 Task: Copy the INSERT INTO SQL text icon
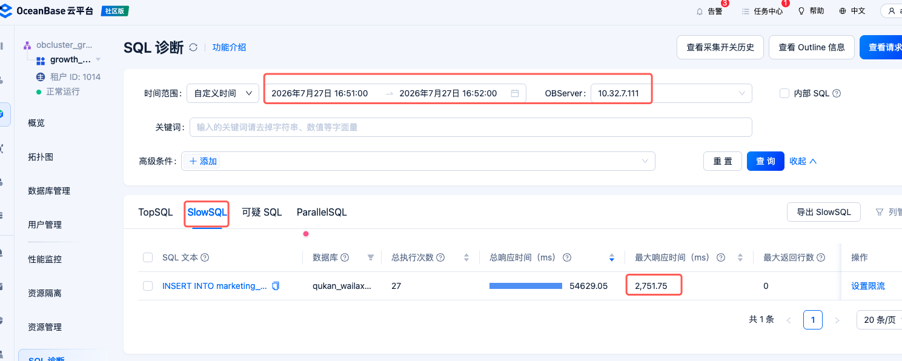[x=276, y=286]
